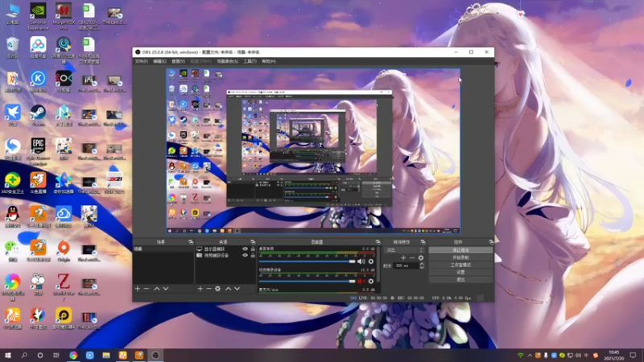Open video capture device audio settings gear
This screenshot has width=644, height=362.
point(371,281)
